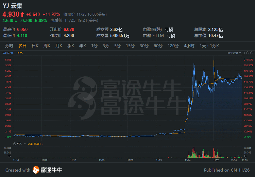Select the 30分 interval tab

coord(144,46)
